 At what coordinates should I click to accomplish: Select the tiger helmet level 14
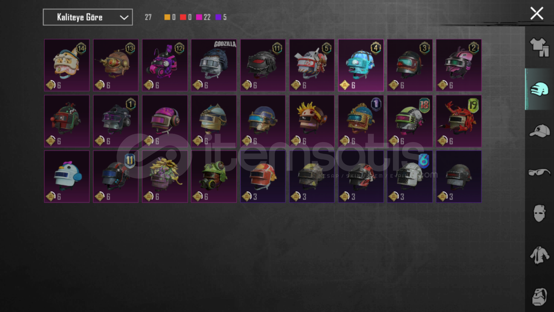[67, 65]
